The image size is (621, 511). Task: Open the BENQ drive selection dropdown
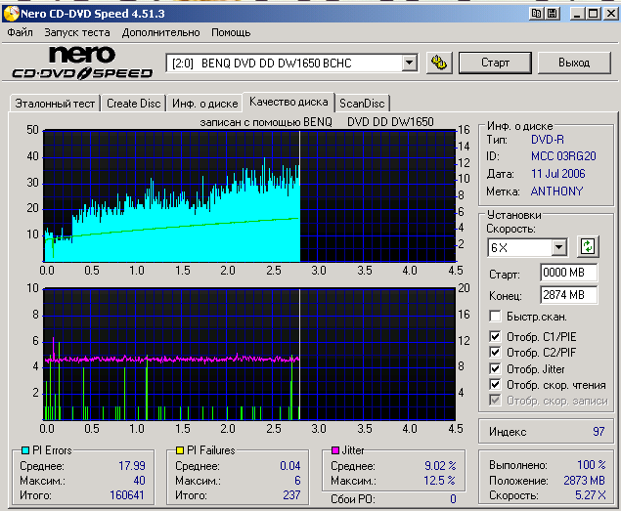(410, 64)
